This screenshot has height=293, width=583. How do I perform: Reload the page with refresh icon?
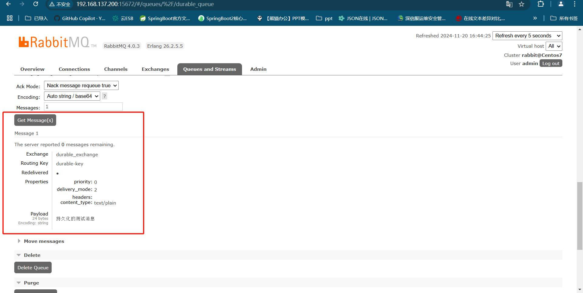(x=36, y=4)
